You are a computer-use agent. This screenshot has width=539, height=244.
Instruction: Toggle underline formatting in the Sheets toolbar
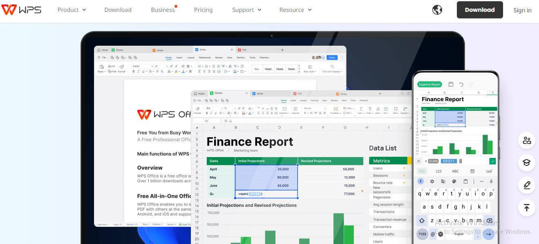215,113
